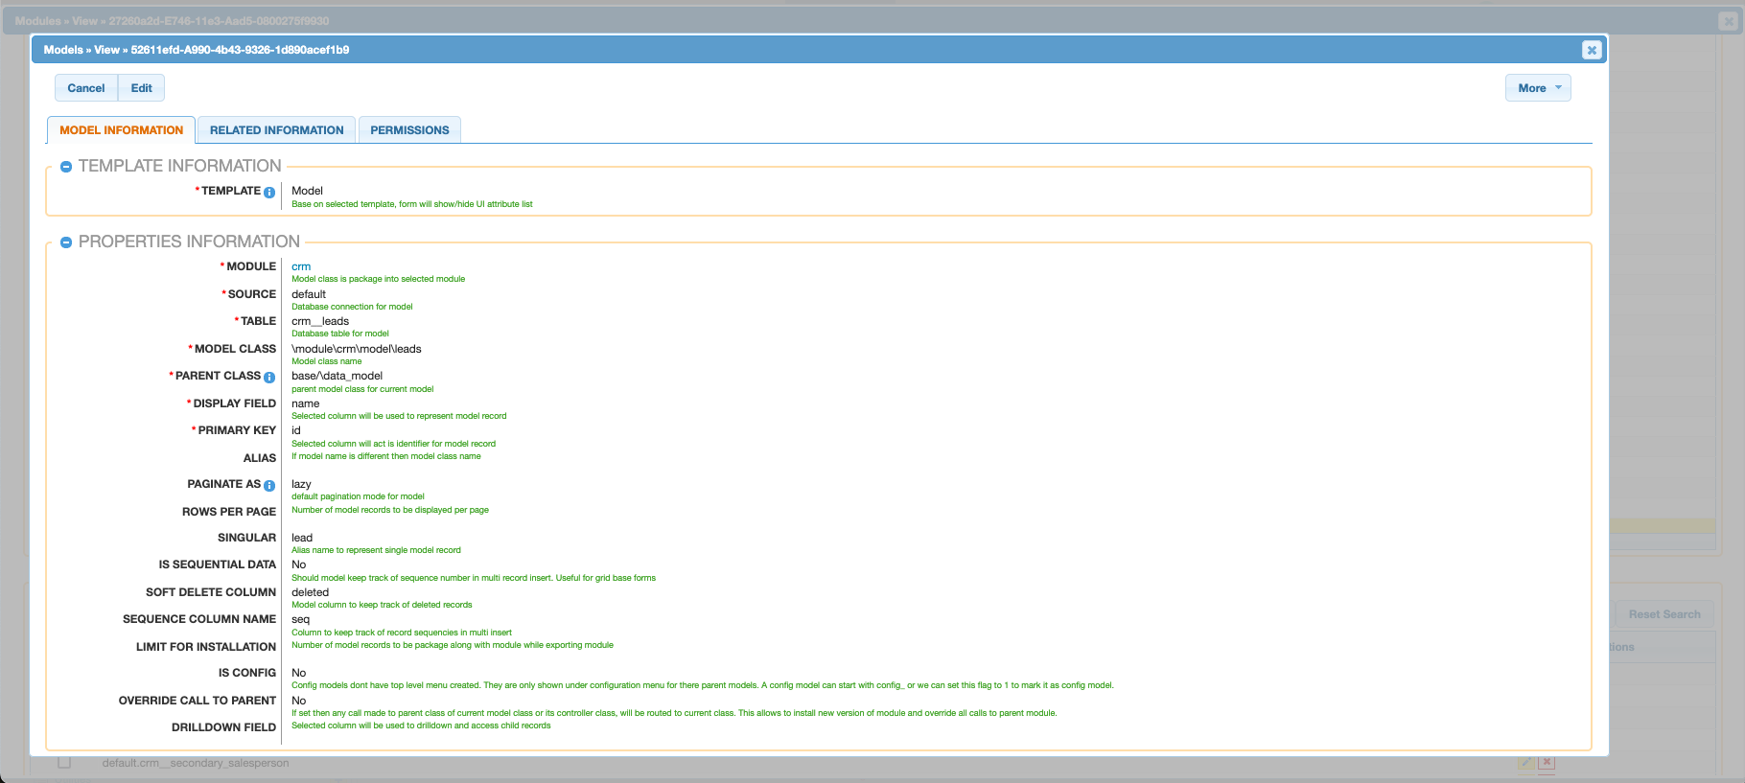This screenshot has height=783, width=1745.
Task: Click the Parent Class info icon
Action: 269,377
